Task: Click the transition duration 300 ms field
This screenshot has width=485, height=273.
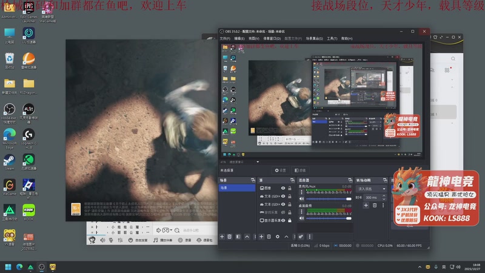Action: (x=372, y=197)
